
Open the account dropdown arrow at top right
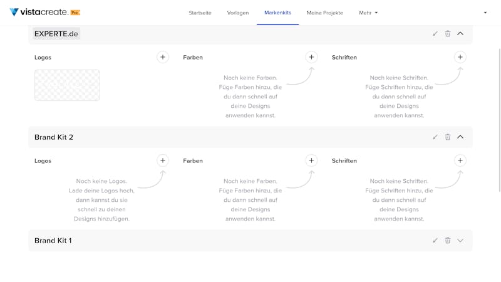pyautogui.click(x=485, y=13)
